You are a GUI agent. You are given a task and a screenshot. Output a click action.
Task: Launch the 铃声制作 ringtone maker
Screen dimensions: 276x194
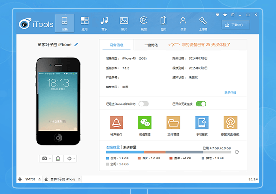click(x=116, y=125)
